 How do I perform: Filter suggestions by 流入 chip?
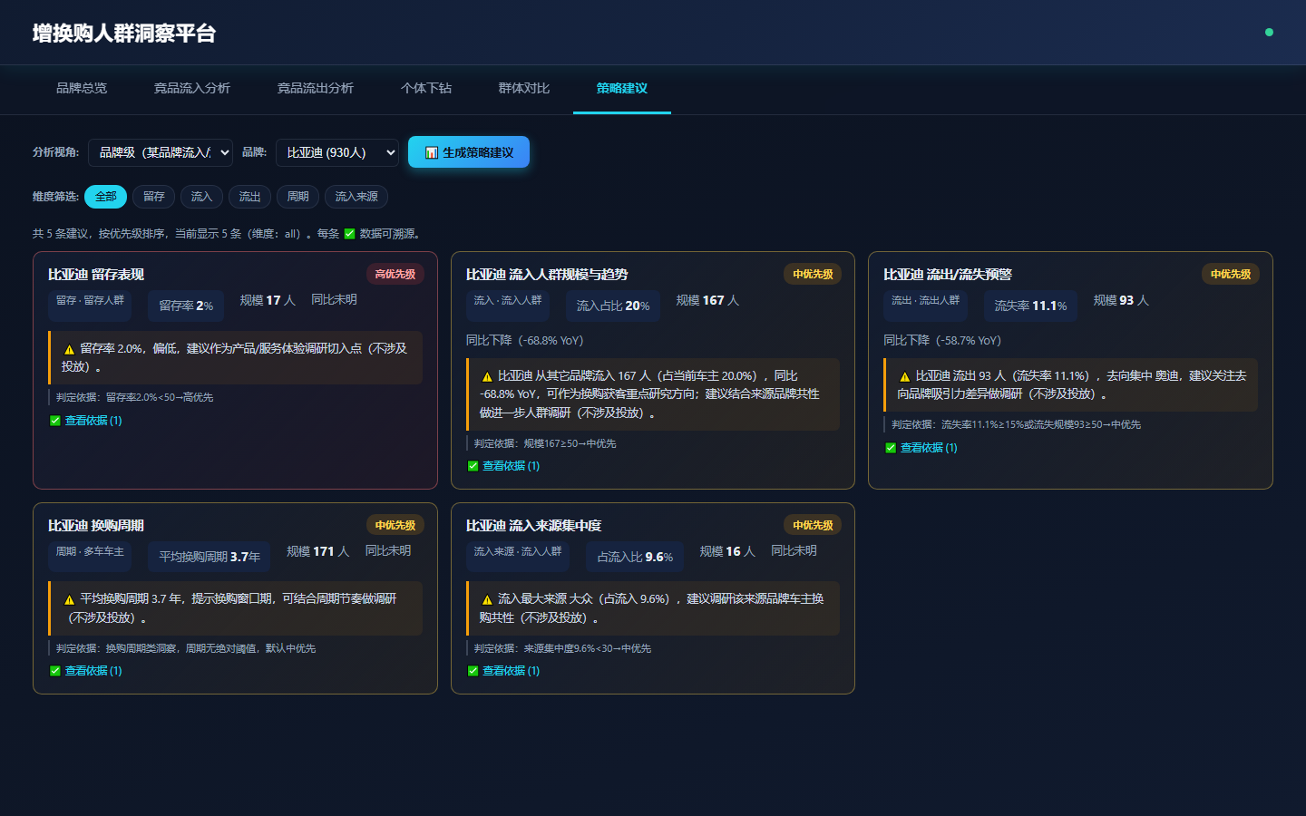coord(201,197)
